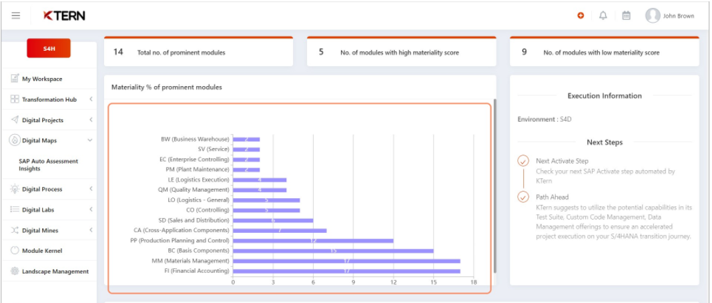712x303 pixels.
Task: Open the notifications bell icon
Action: point(603,16)
